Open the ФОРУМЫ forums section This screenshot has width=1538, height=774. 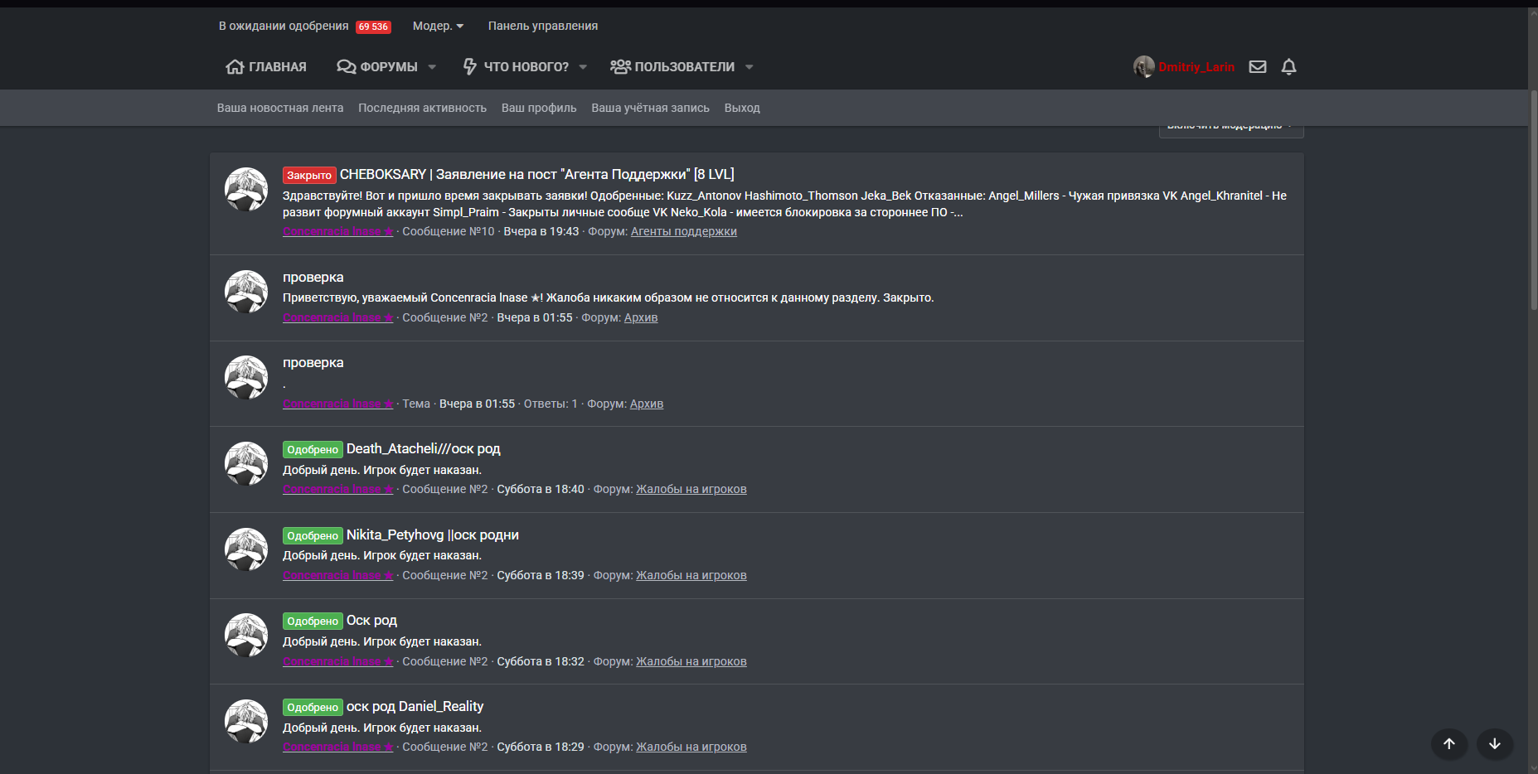tap(377, 67)
